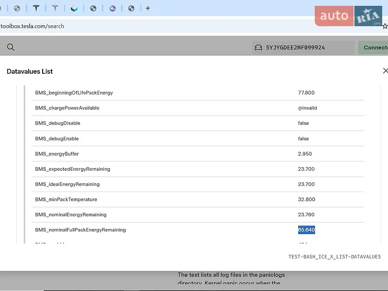Click the auto RIA logo
The image size is (388, 291).
point(348,16)
